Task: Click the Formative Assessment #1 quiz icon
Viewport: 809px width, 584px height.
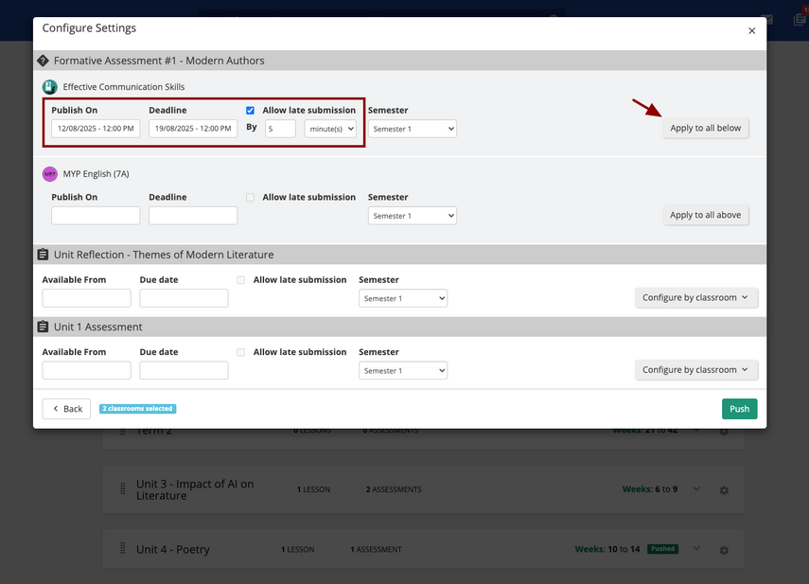Action: (x=43, y=61)
